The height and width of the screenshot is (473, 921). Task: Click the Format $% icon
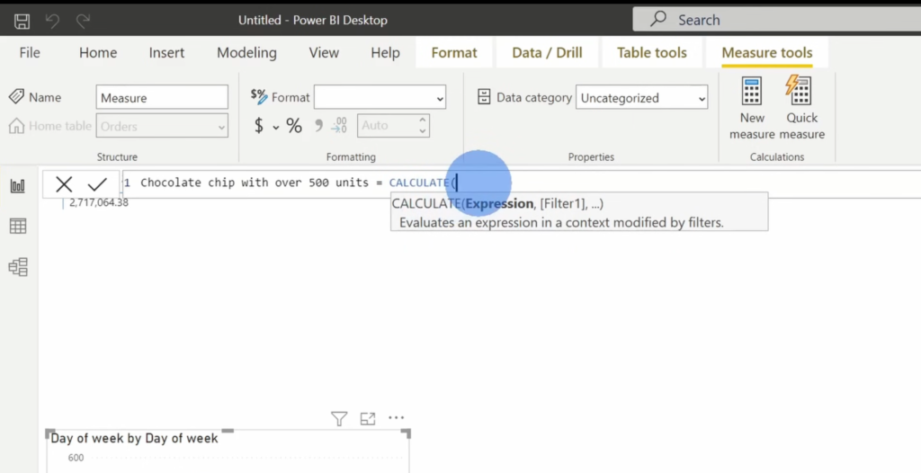coord(258,95)
